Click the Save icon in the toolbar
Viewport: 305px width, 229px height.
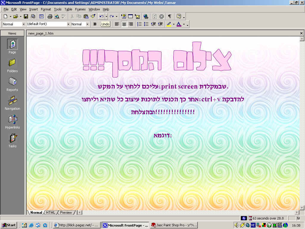26,16
